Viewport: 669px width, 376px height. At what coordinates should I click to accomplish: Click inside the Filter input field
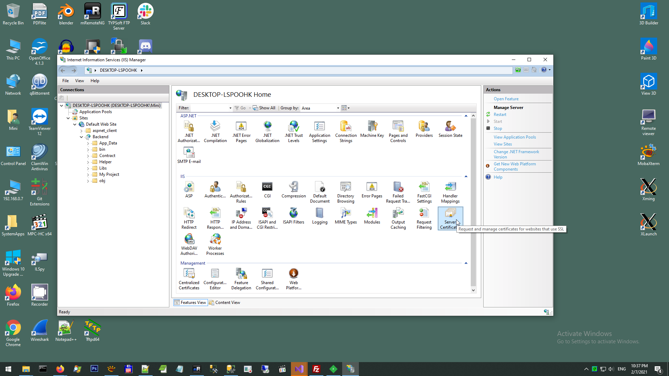pos(209,108)
